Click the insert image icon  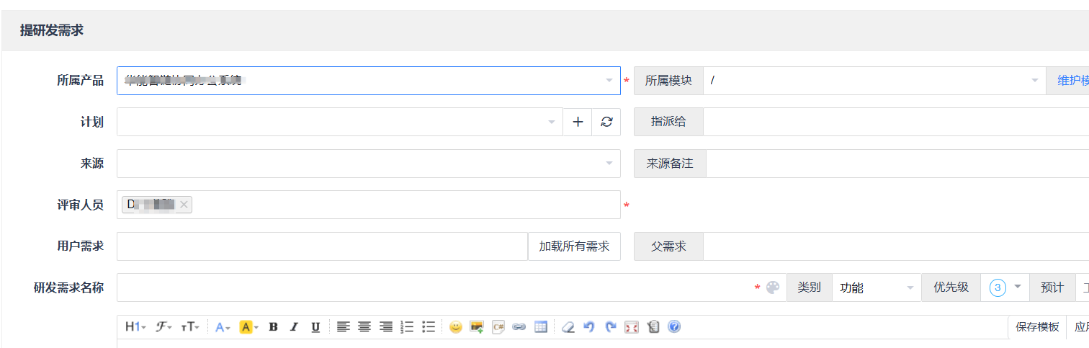click(476, 327)
